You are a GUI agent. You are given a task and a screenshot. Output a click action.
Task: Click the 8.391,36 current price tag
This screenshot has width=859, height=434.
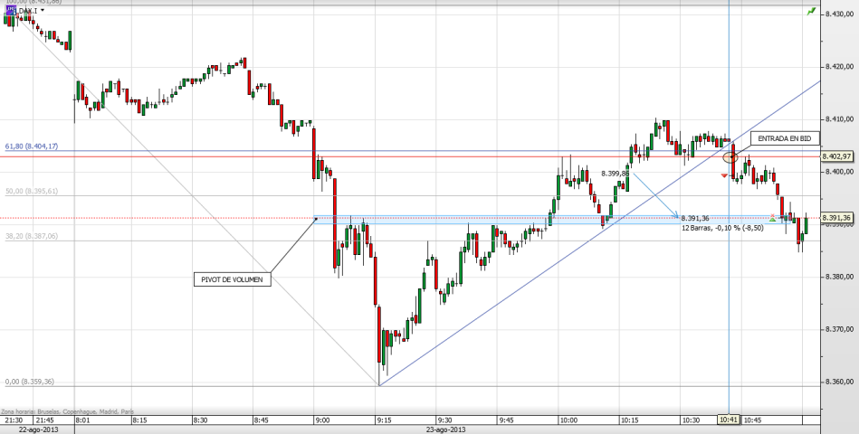point(838,218)
